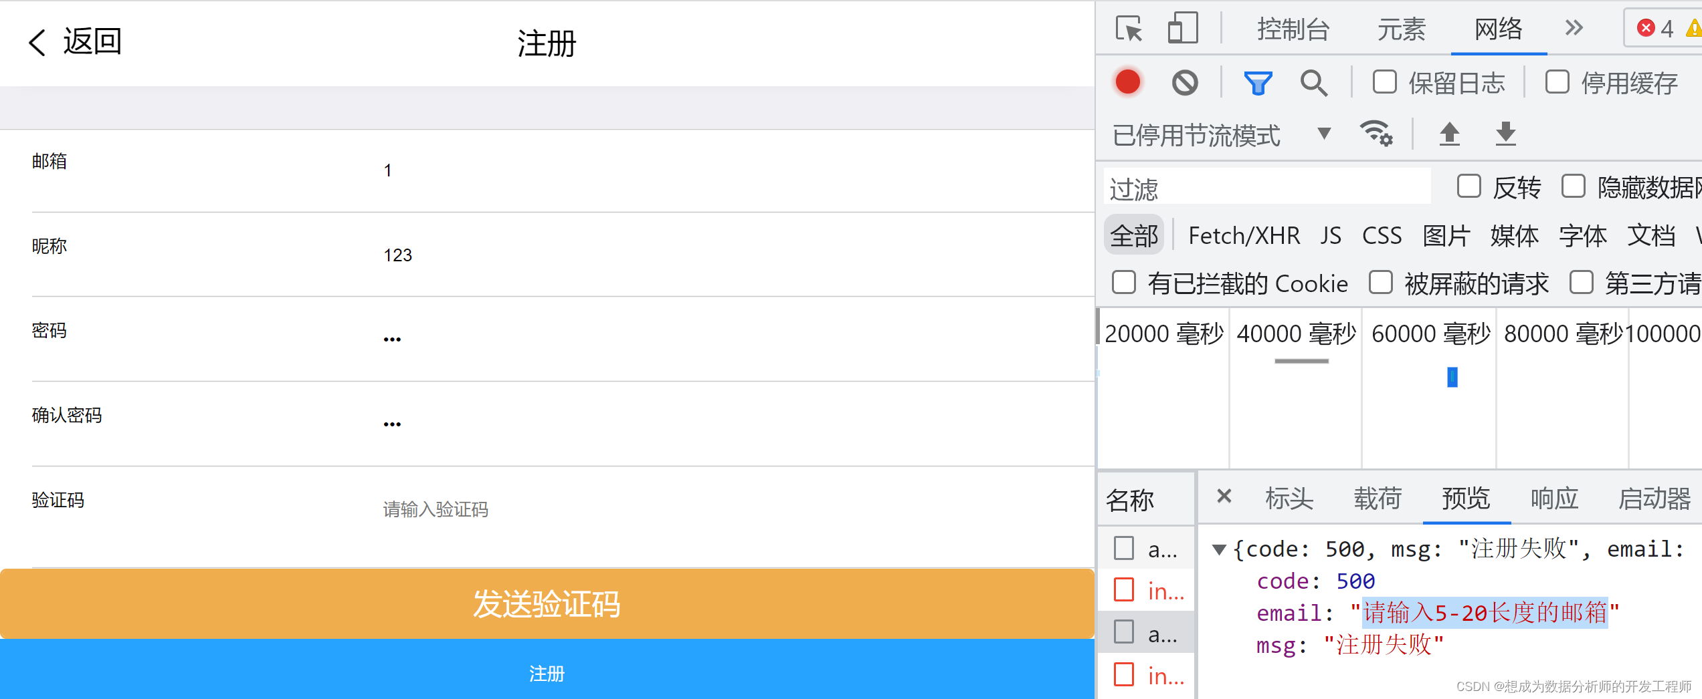Switch to the 控制台 tab
Image resolution: width=1702 pixels, height=699 pixels.
tap(1293, 29)
